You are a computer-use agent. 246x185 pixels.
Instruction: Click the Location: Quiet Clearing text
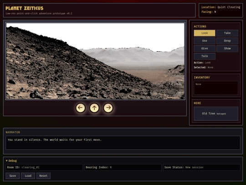[221, 7]
